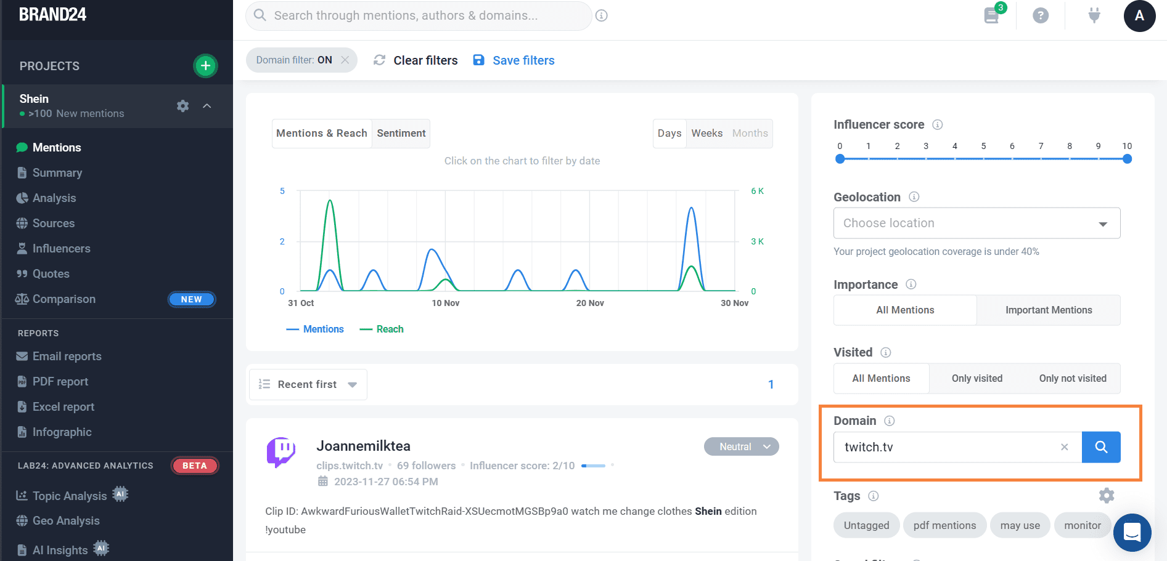Click the Tags info icon
The image size is (1167, 561).
pos(874,496)
